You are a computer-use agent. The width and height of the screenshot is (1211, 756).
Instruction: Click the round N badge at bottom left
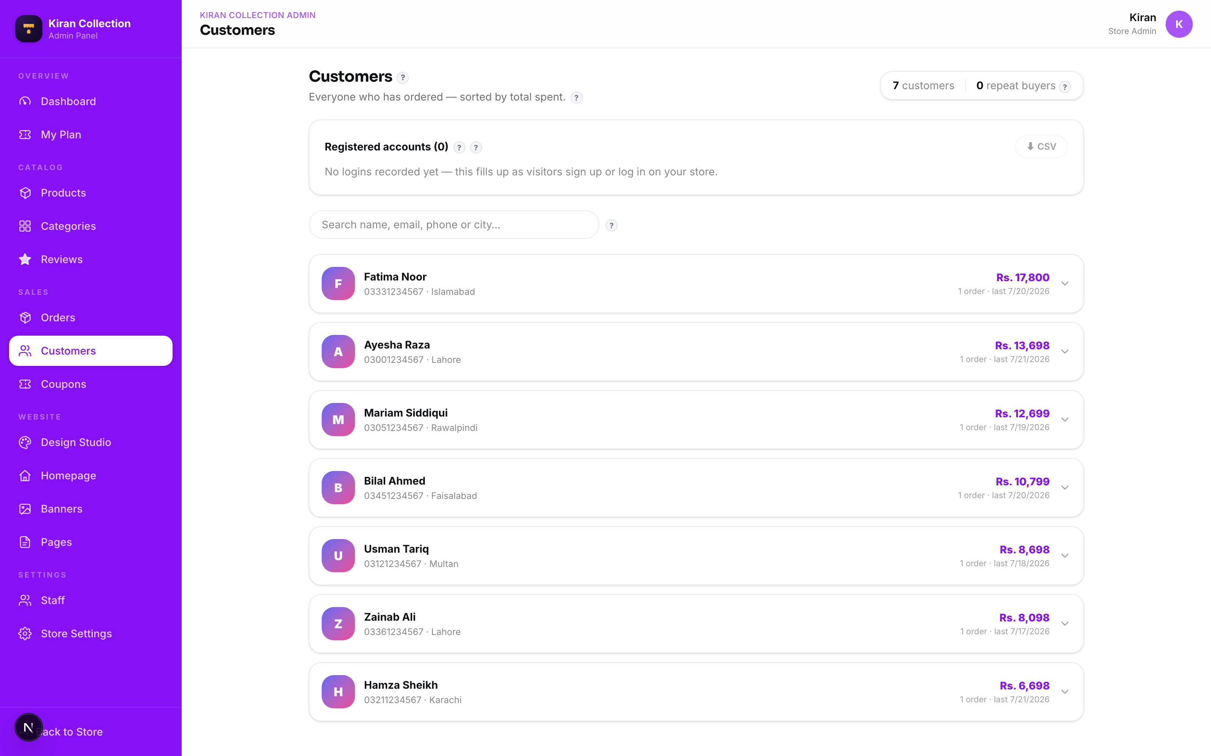(x=28, y=728)
